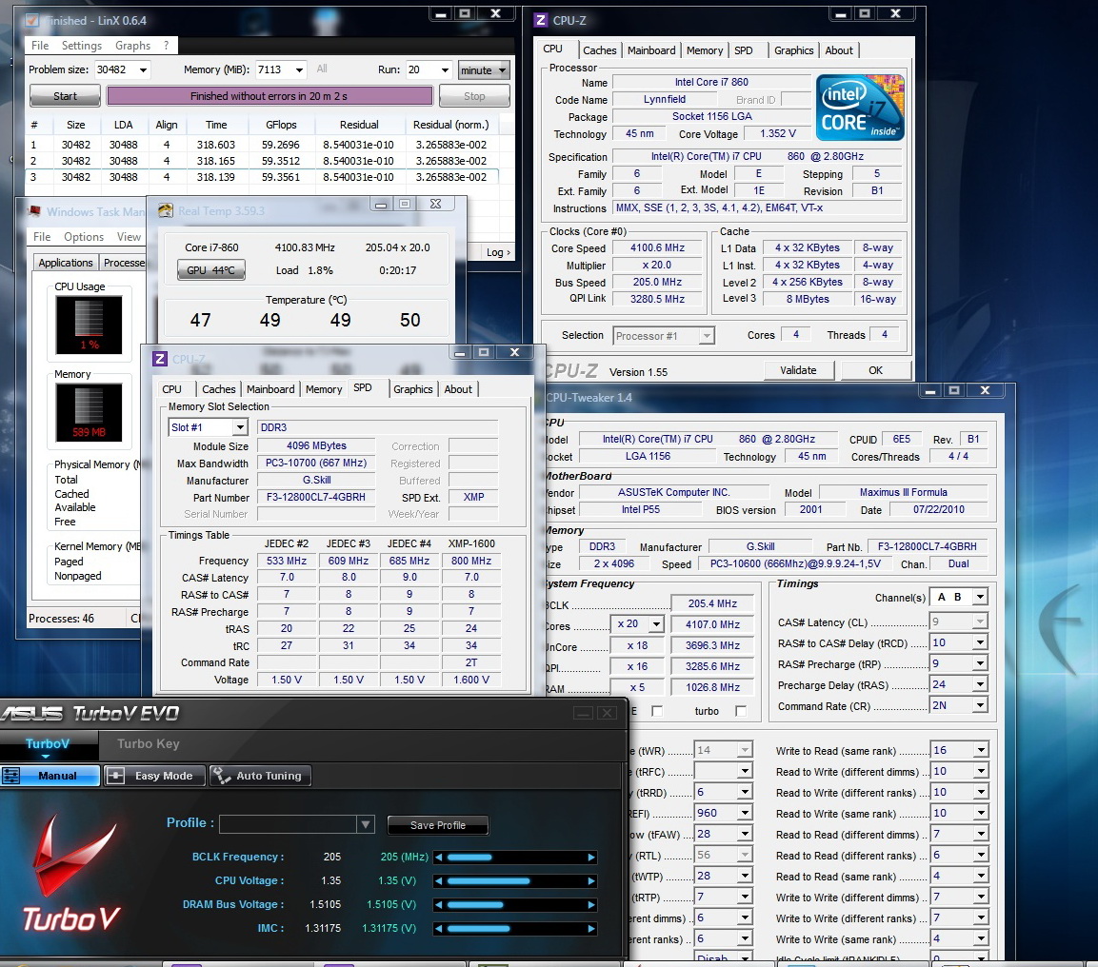Open the Command Rate (CR) dropdown
Viewport: 1098px width, 967px height.
[980, 705]
